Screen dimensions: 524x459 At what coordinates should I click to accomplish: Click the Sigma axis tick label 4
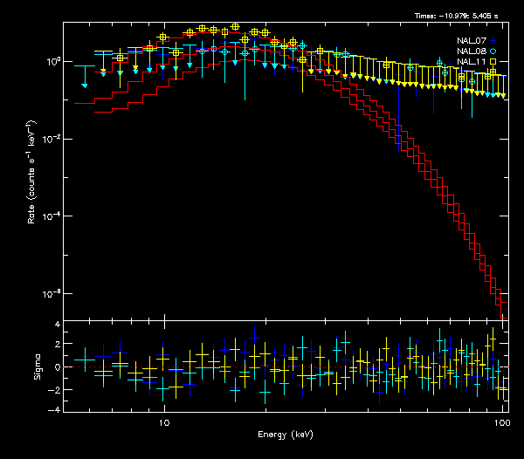(57, 325)
